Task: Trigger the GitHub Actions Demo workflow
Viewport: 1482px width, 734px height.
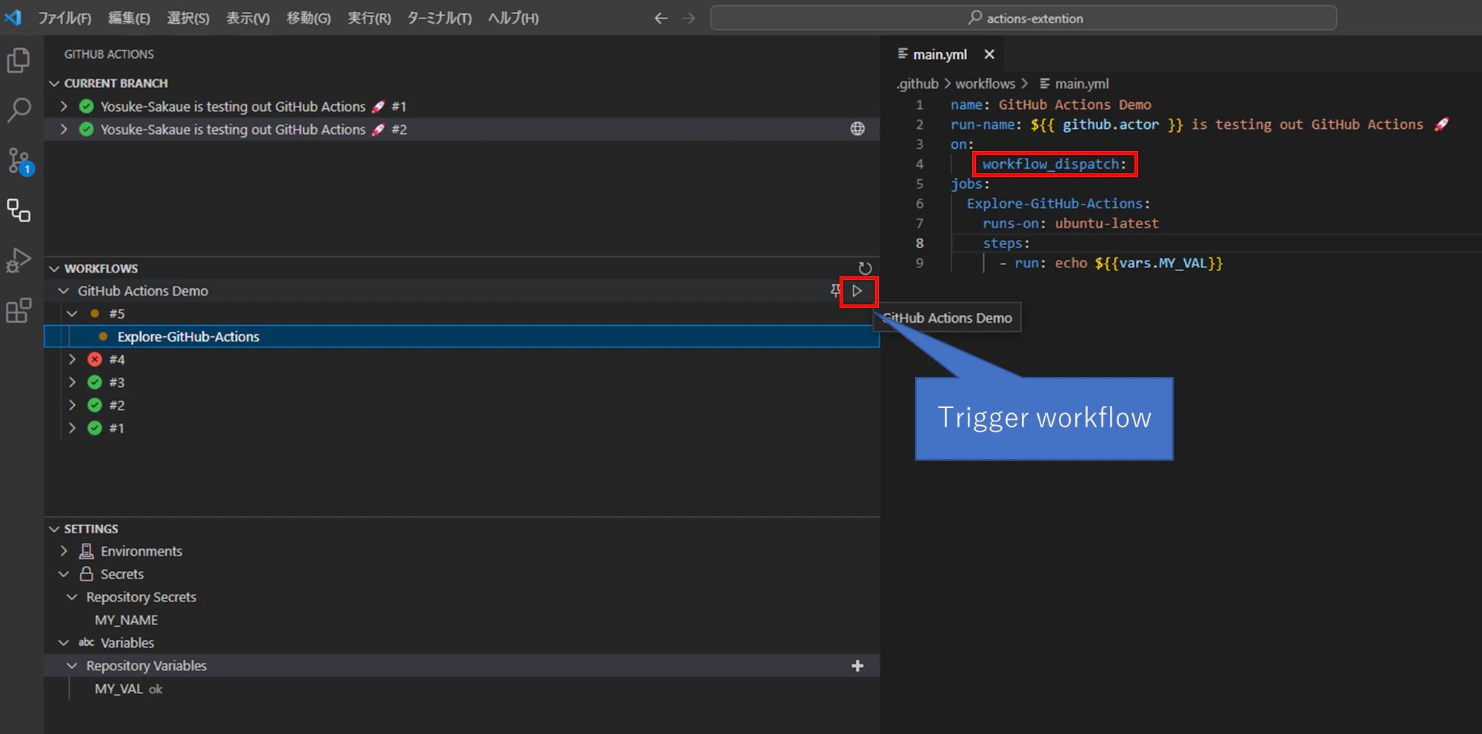Action: coord(857,291)
